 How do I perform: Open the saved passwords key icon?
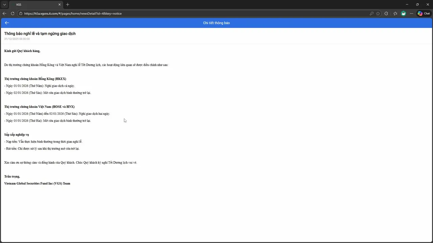pos(371,13)
